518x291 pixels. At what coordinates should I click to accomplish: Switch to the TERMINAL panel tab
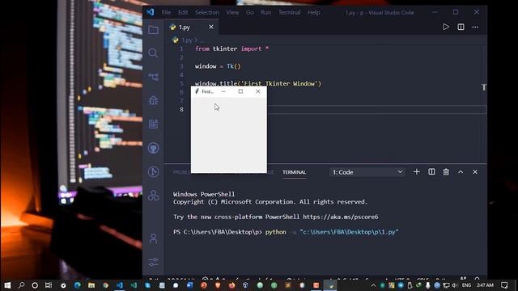[x=294, y=172]
